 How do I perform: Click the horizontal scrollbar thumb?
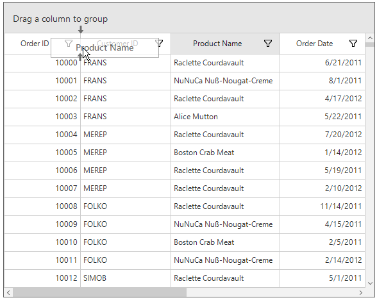point(99,292)
